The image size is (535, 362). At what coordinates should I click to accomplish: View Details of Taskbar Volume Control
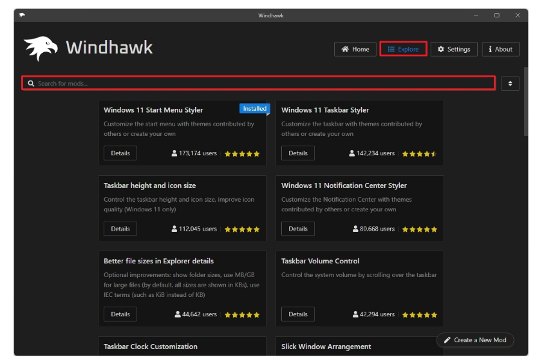tap(298, 314)
